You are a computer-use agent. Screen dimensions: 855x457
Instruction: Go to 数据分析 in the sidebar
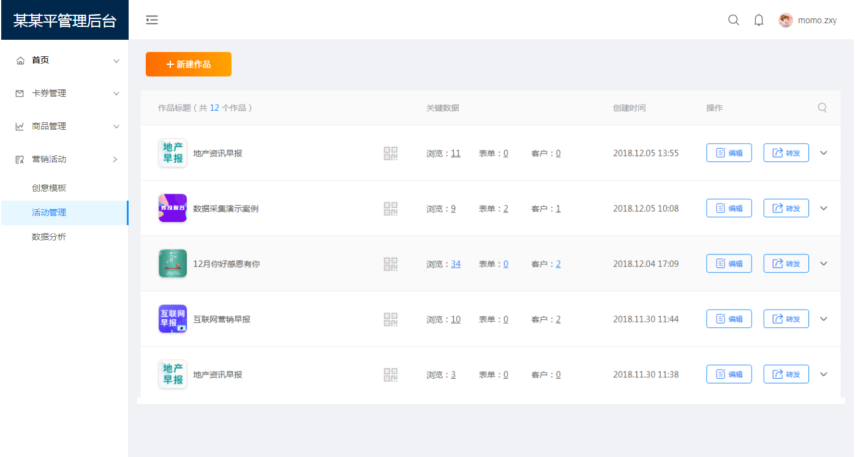point(49,237)
